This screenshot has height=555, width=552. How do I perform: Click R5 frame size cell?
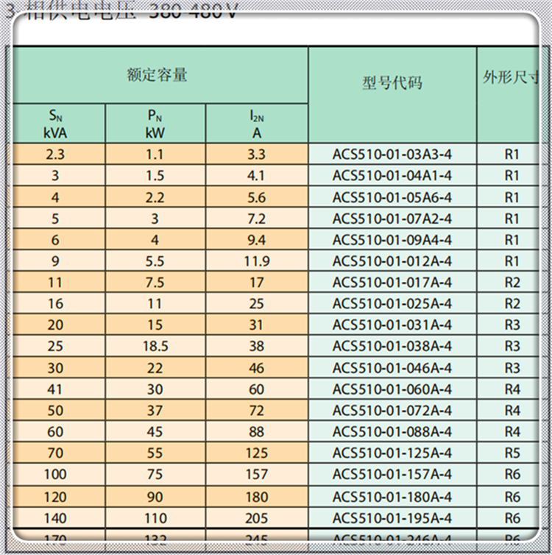508,453
